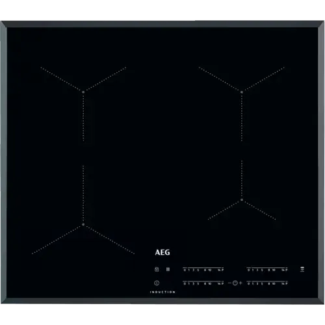Click the rear-right cooking zone center dot
325x325 pixels.
[242, 92]
